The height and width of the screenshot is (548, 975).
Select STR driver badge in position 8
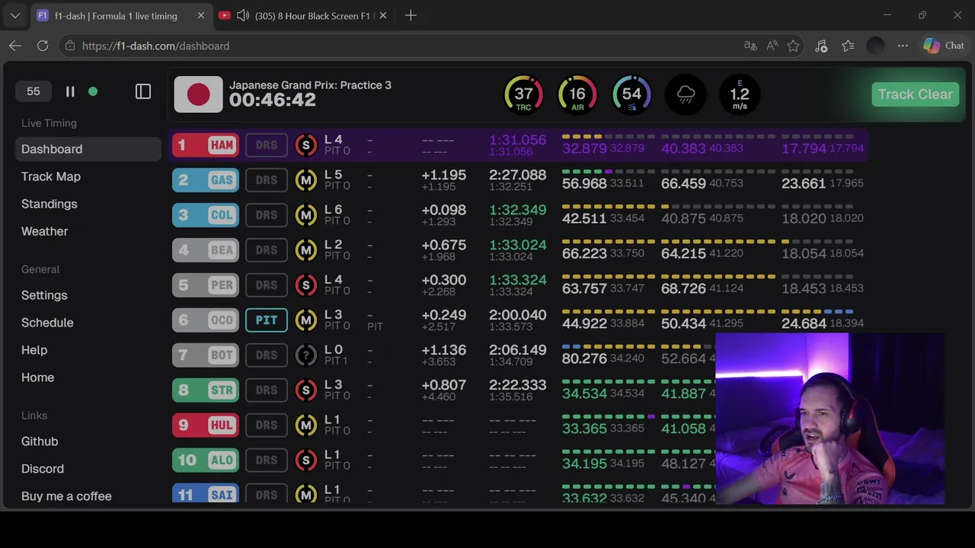coord(206,390)
